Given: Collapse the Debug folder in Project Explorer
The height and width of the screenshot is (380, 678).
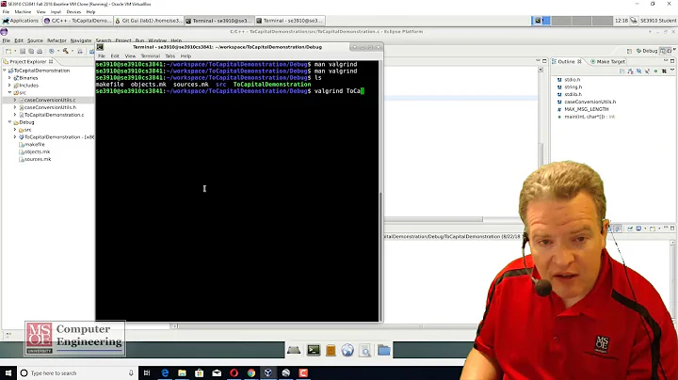Looking at the screenshot, I should [10, 122].
